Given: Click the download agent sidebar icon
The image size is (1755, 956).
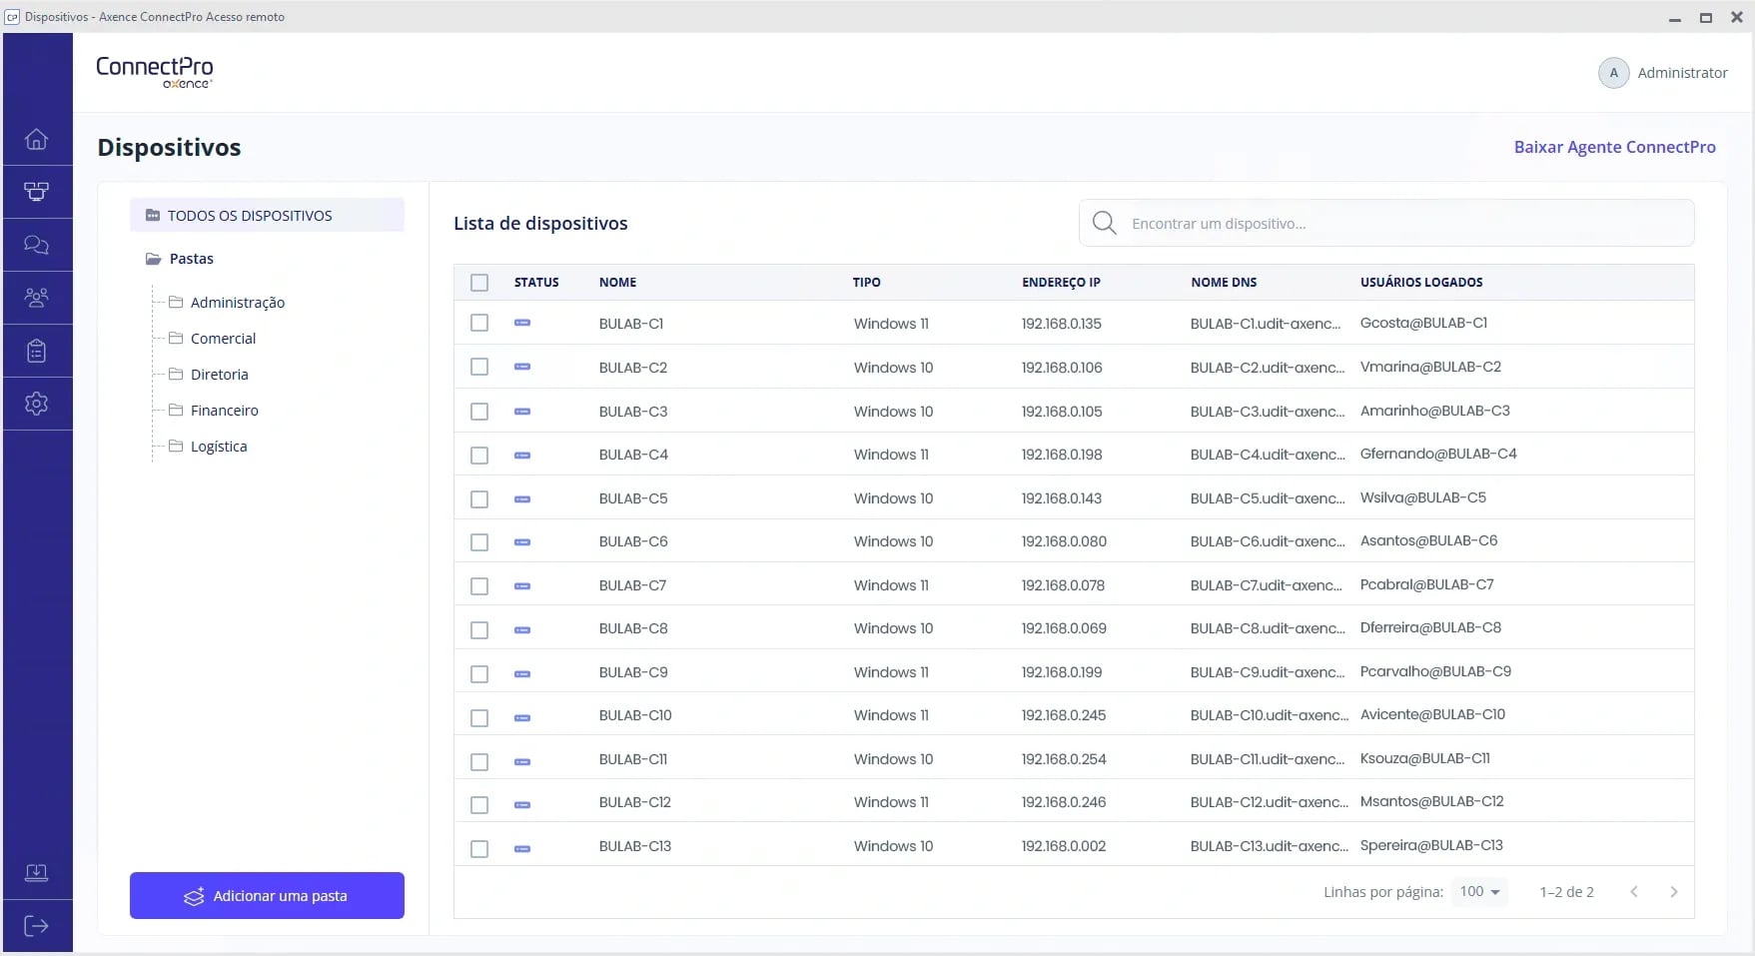Looking at the screenshot, I should 37,873.
